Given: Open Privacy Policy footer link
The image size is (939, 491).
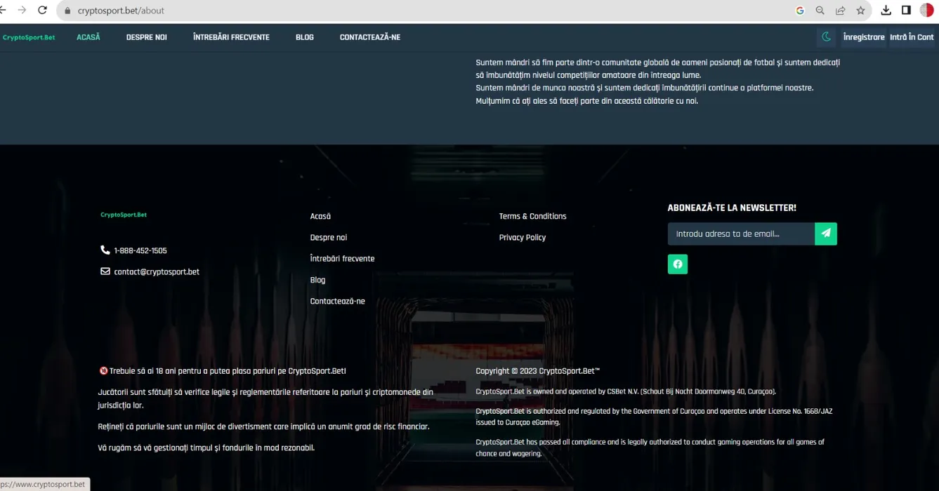Looking at the screenshot, I should tap(522, 238).
